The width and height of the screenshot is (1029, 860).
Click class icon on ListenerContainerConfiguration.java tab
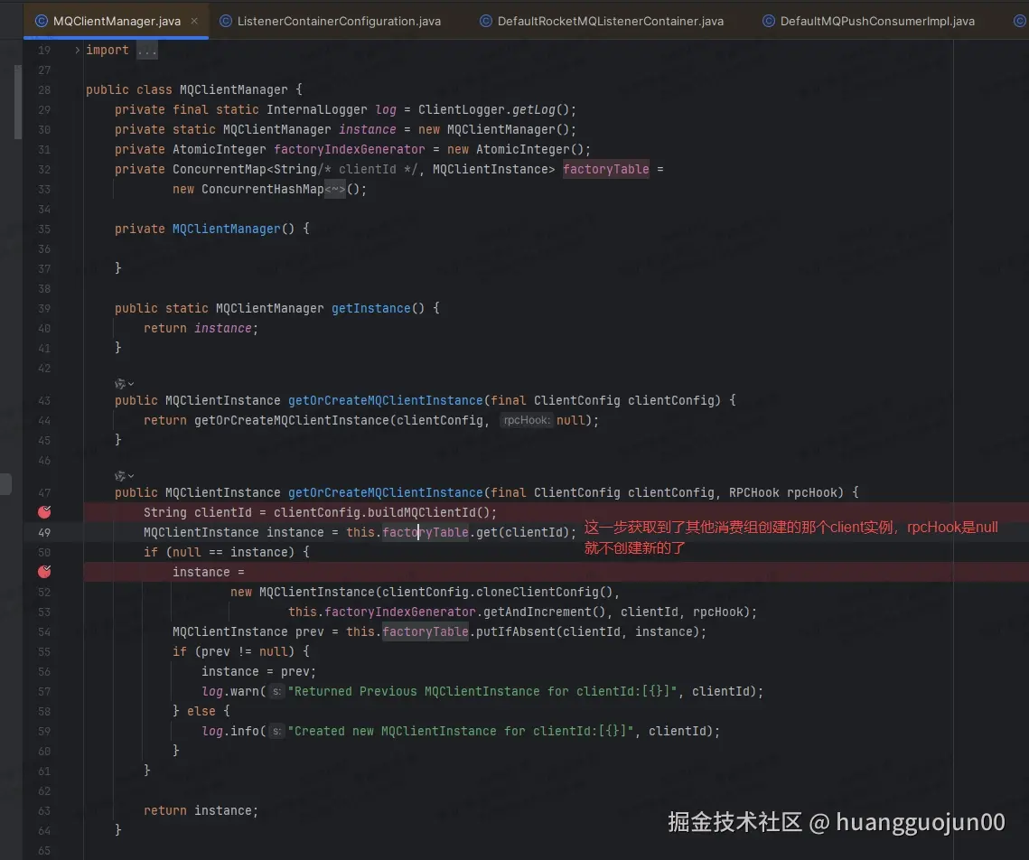point(226,21)
